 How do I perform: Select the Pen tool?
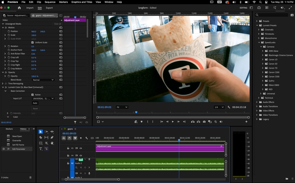52,137
